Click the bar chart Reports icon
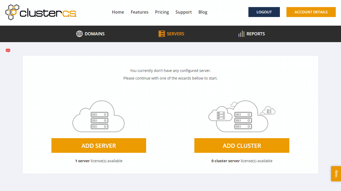Image resolution: width=341 pixels, height=191 pixels. click(241, 34)
